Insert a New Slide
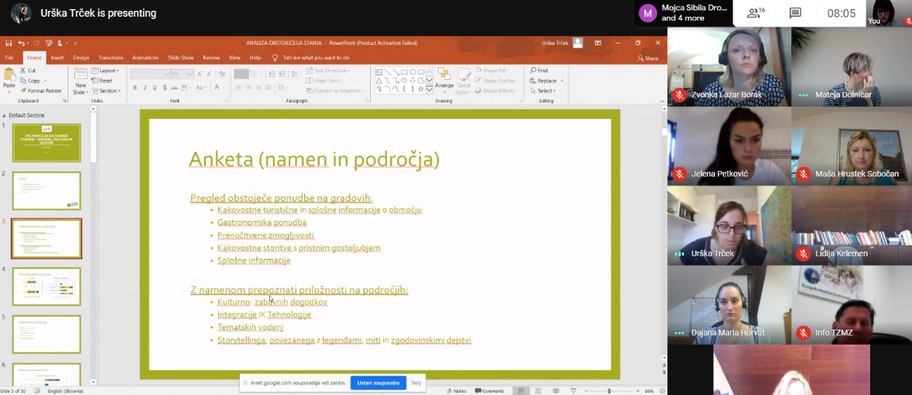 pyautogui.click(x=81, y=80)
